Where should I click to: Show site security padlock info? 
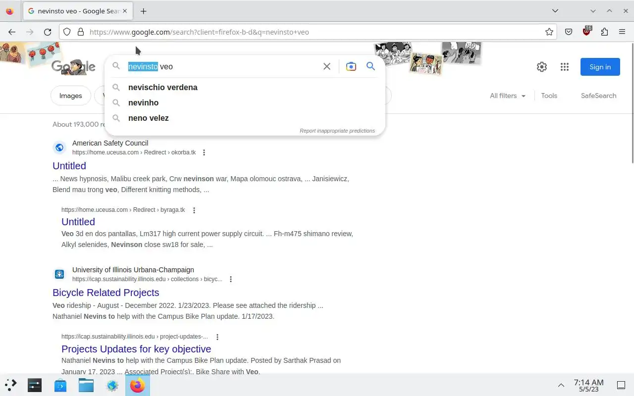coord(81,32)
